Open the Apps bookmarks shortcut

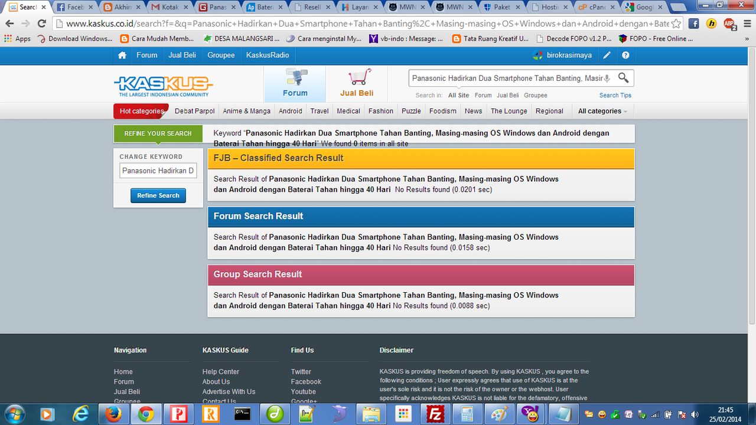(x=17, y=39)
